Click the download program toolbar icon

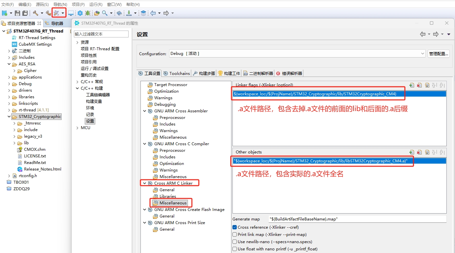tap(129, 13)
